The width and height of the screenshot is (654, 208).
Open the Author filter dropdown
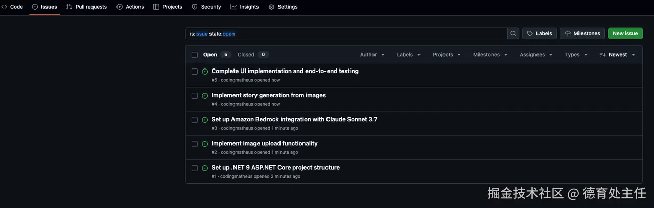click(x=372, y=55)
